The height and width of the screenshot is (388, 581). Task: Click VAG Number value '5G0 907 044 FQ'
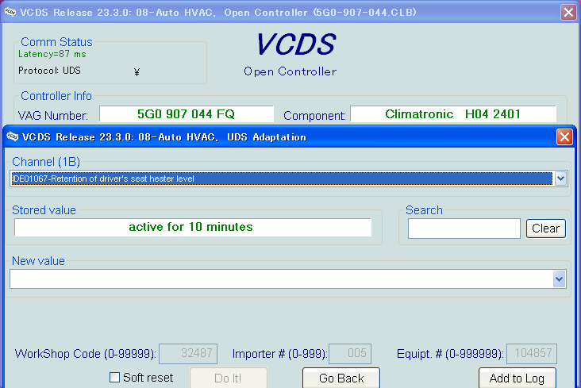tap(187, 114)
